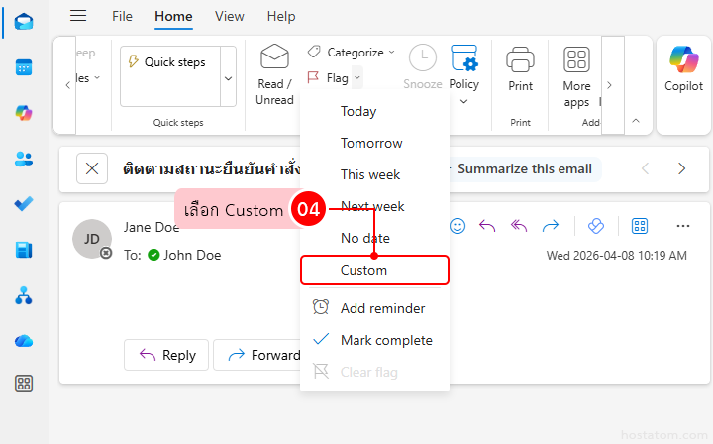Open the blue file app under To Do
The width and height of the screenshot is (713, 444).
(24, 250)
